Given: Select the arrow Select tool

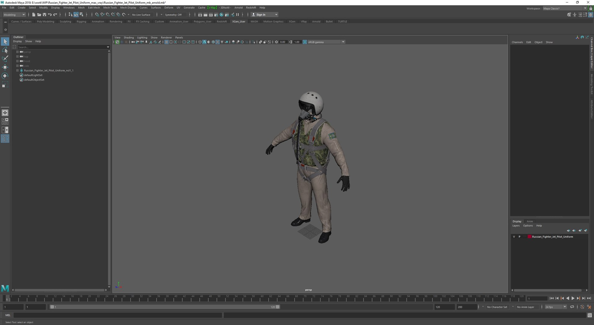Looking at the screenshot, I should [5, 41].
